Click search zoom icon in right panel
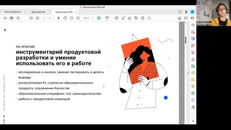Image resolution: width=231 pixels, height=130 pixels. click(x=193, y=25)
